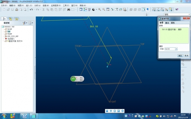This screenshot has height=119, width=191.
Task: Click the offset translation value field
Action: [170, 49]
